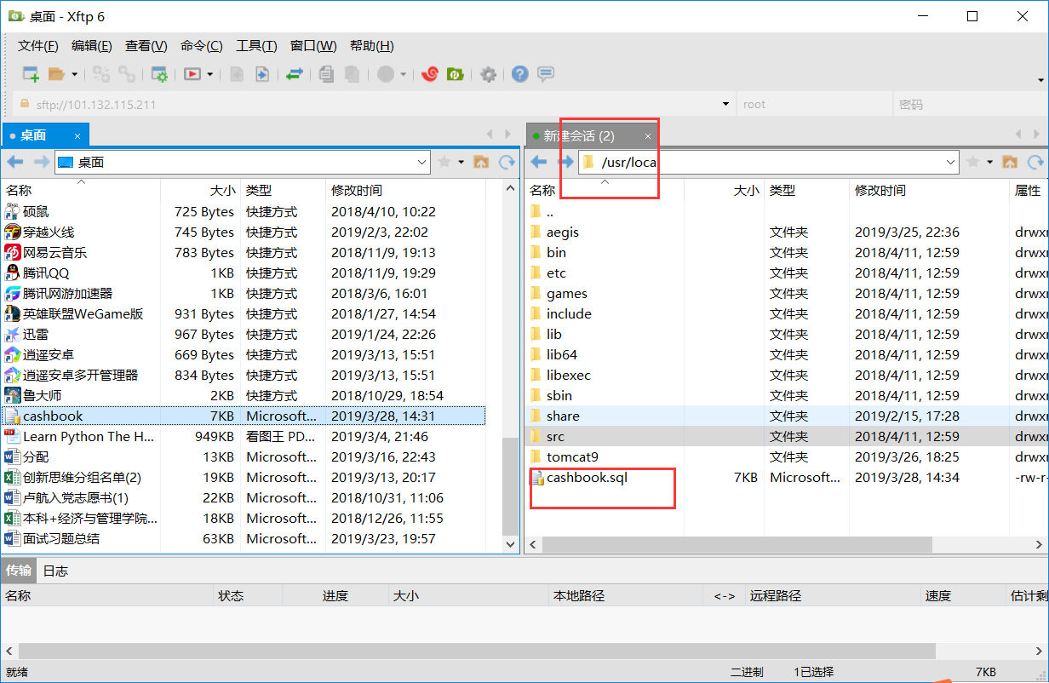Open the 查看(V) menu
Image resolution: width=1049 pixels, height=683 pixels.
pos(146,46)
